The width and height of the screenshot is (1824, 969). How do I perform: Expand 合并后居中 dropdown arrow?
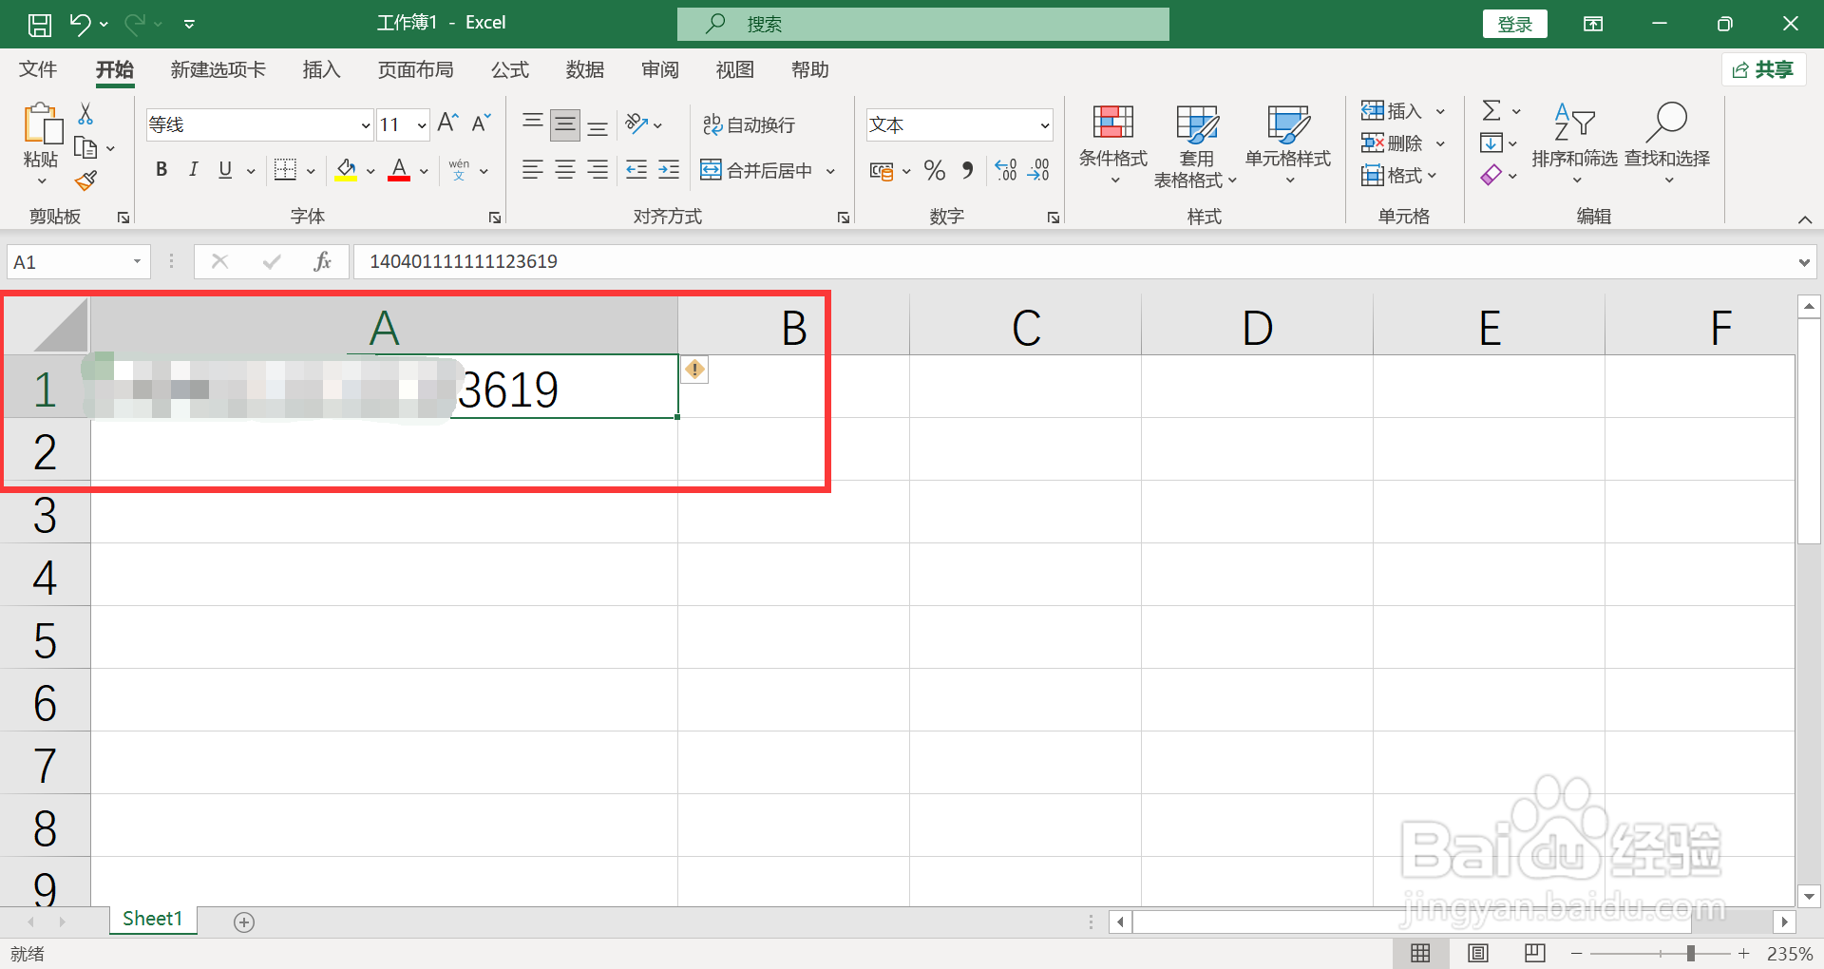(x=830, y=171)
